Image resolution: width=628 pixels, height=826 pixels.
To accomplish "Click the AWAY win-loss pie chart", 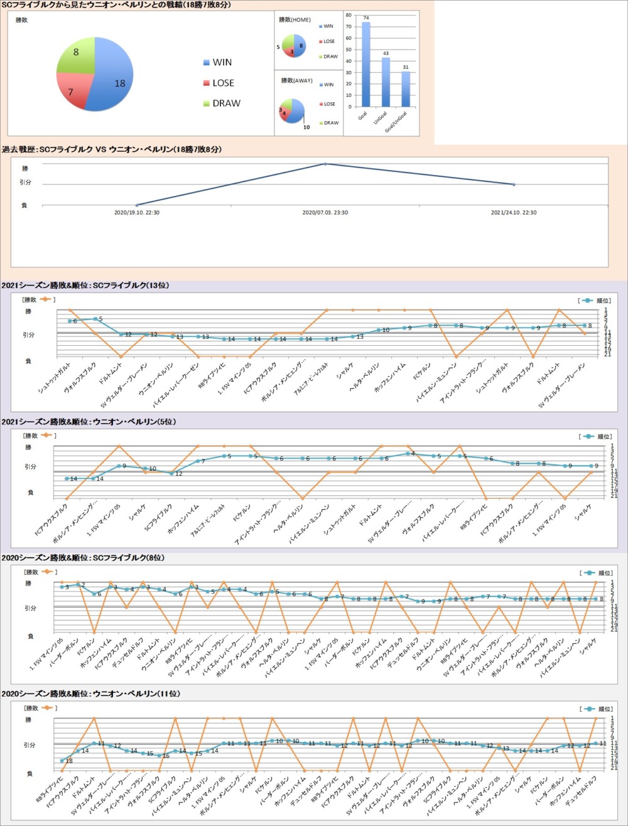I will 292,110.
